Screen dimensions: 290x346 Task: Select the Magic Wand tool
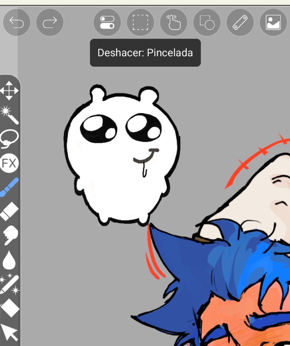9,115
